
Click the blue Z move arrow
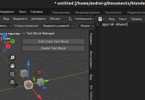pos(29,63)
